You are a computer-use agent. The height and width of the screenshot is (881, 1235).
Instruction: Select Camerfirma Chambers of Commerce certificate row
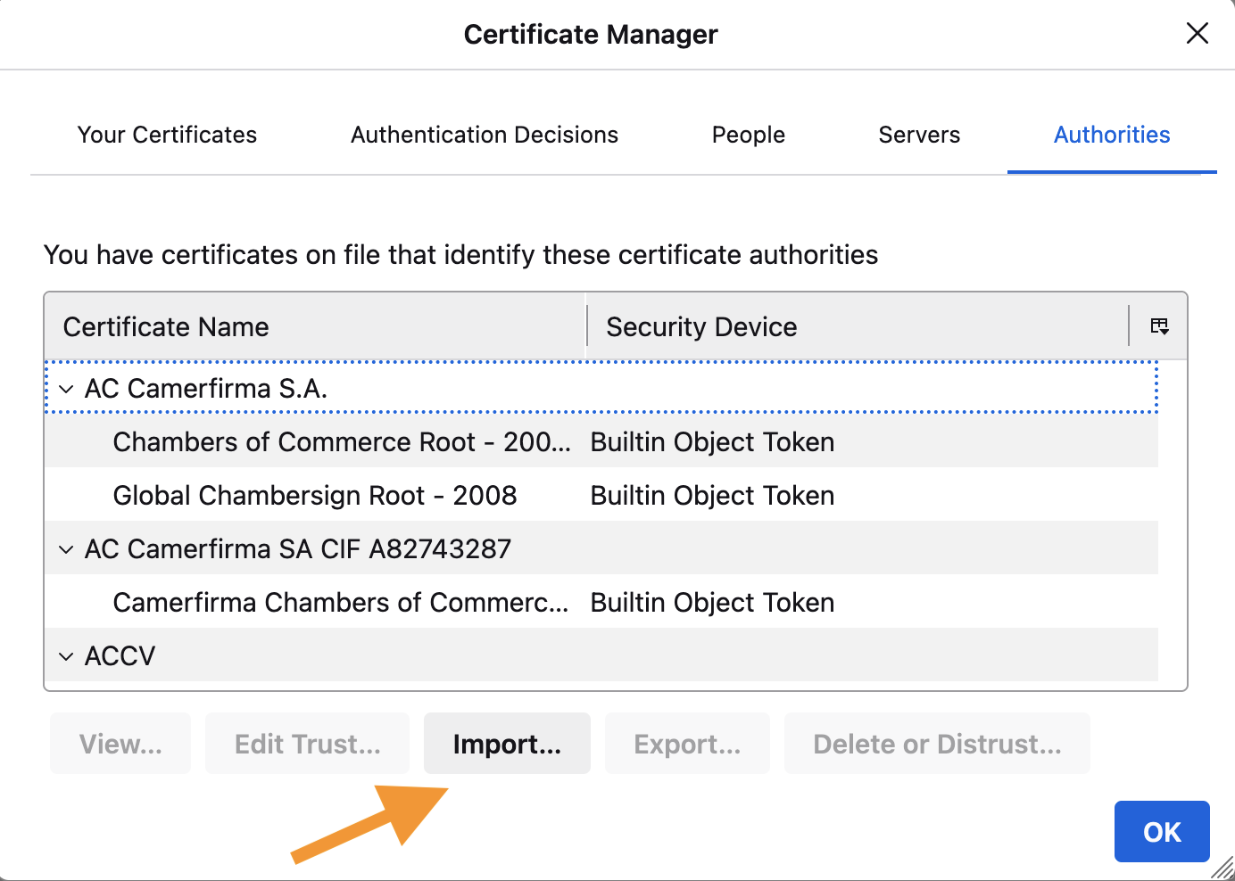pyautogui.click(x=340, y=603)
